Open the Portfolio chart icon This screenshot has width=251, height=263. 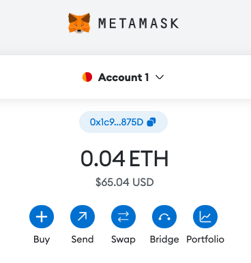pos(205,217)
